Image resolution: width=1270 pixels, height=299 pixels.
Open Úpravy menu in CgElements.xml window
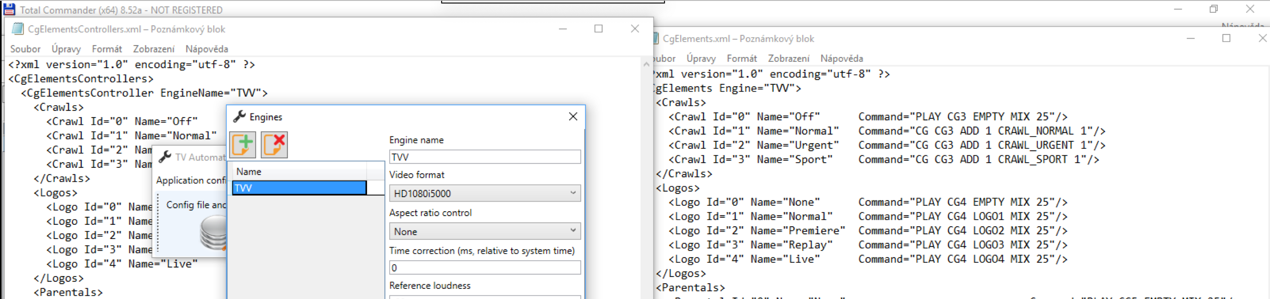701,58
